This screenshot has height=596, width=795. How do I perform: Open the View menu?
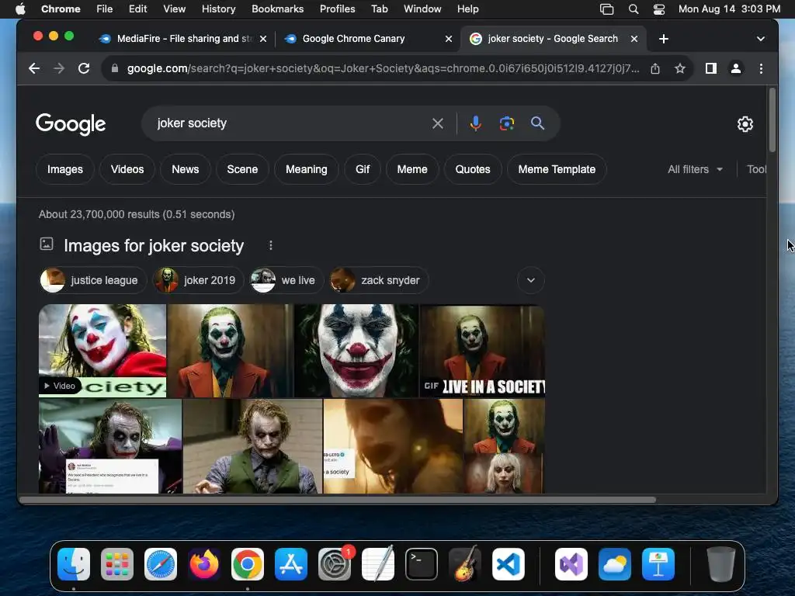(174, 9)
